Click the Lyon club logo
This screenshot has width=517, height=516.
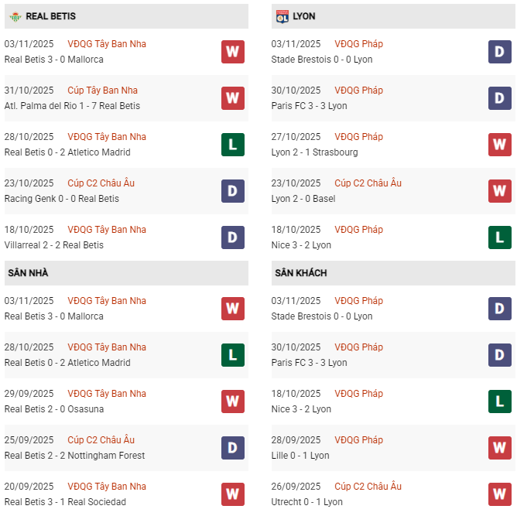(282, 16)
